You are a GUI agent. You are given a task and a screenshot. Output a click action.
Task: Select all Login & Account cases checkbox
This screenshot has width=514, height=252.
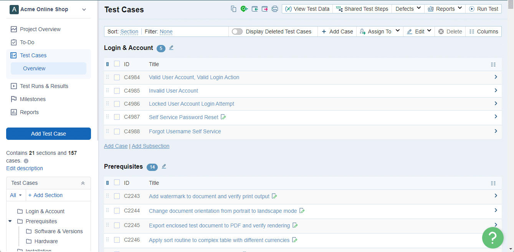pos(117,64)
